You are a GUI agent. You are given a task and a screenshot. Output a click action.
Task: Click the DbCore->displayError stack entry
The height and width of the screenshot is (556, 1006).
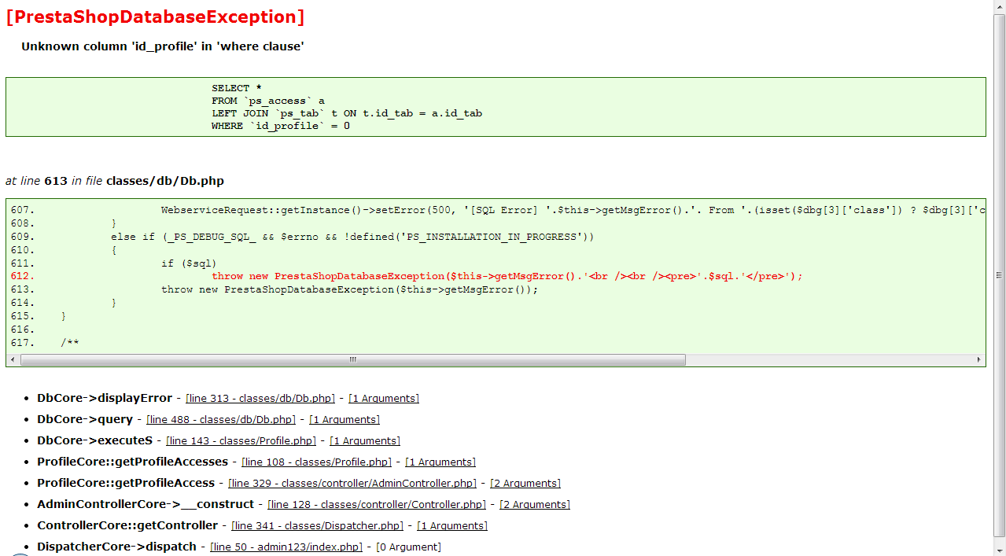pos(105,398)
